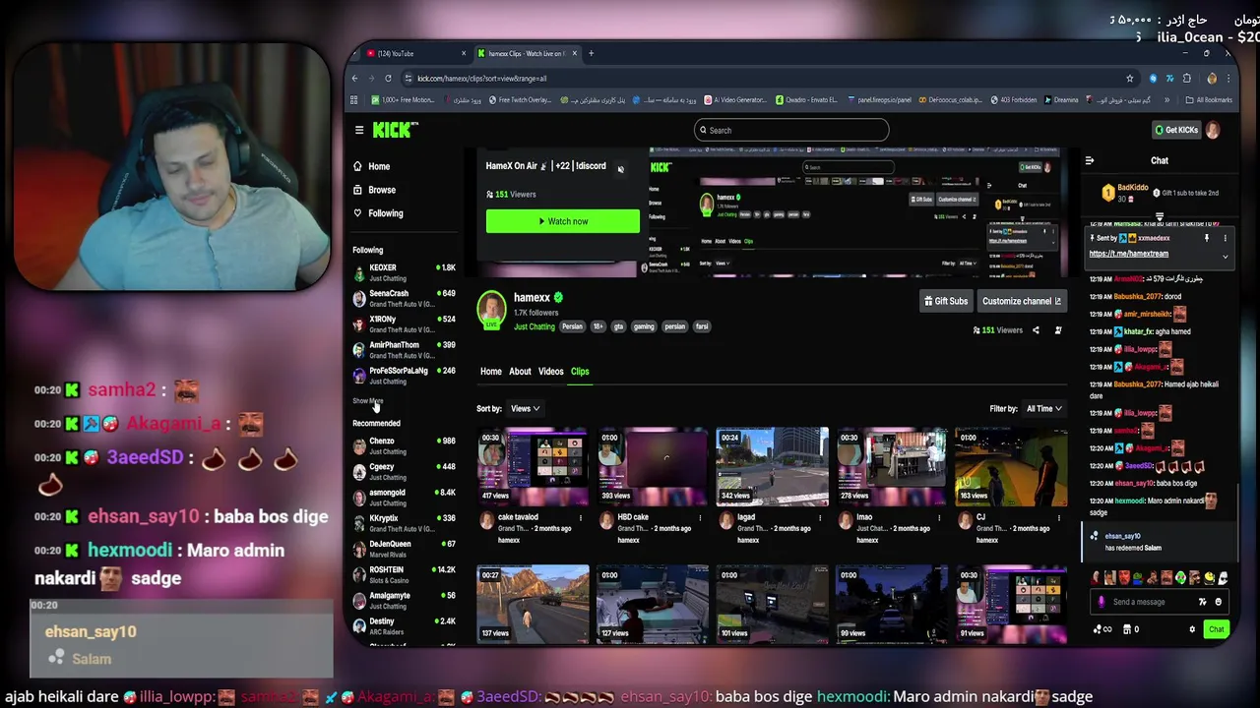Image resolution: width=1260 pixels, height=708 pixels.
Task: Select the channel Home tab
Action: [x=490, y=372]
